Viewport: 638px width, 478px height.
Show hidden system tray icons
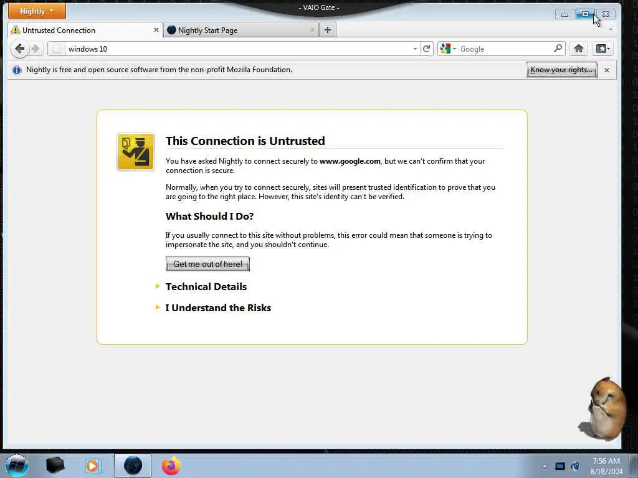(545, 466)
